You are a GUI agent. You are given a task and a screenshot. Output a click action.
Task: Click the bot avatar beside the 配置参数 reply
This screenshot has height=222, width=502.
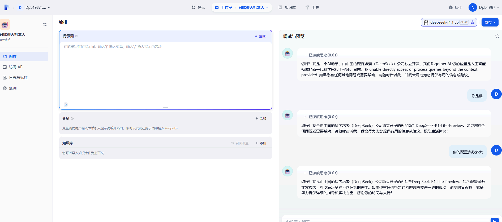(x=288, y=171)
